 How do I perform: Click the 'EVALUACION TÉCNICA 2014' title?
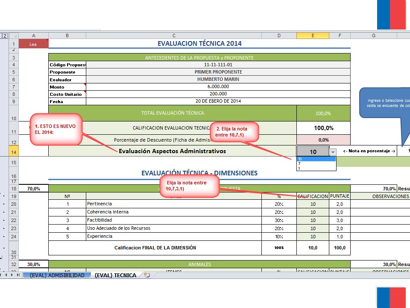pyautogui.click(x=199, y=44)
